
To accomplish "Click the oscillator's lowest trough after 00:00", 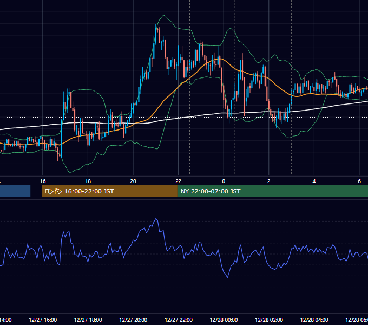I will [x=227, y=277].
